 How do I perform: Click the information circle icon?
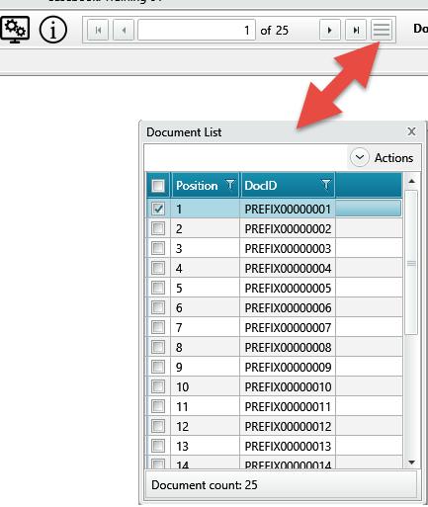coord(53,30)
